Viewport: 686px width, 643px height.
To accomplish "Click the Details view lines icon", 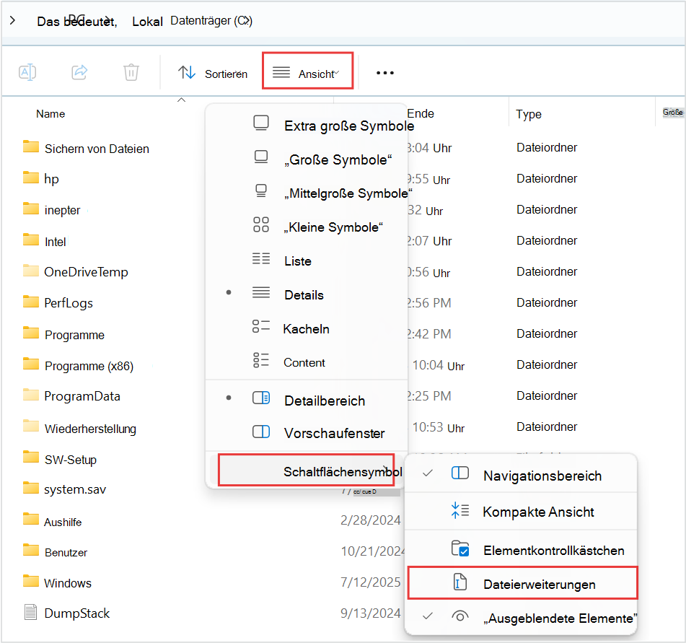I will click(261, 292).
